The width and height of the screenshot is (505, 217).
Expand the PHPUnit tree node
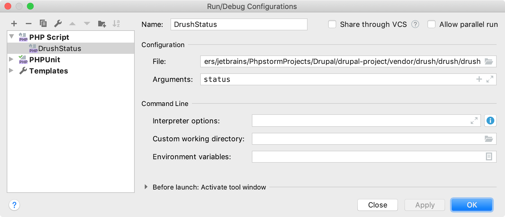[11, 59]
